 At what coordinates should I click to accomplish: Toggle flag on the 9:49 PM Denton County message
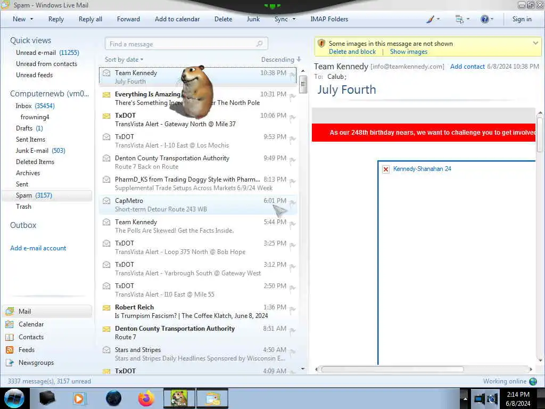point(292,161)
